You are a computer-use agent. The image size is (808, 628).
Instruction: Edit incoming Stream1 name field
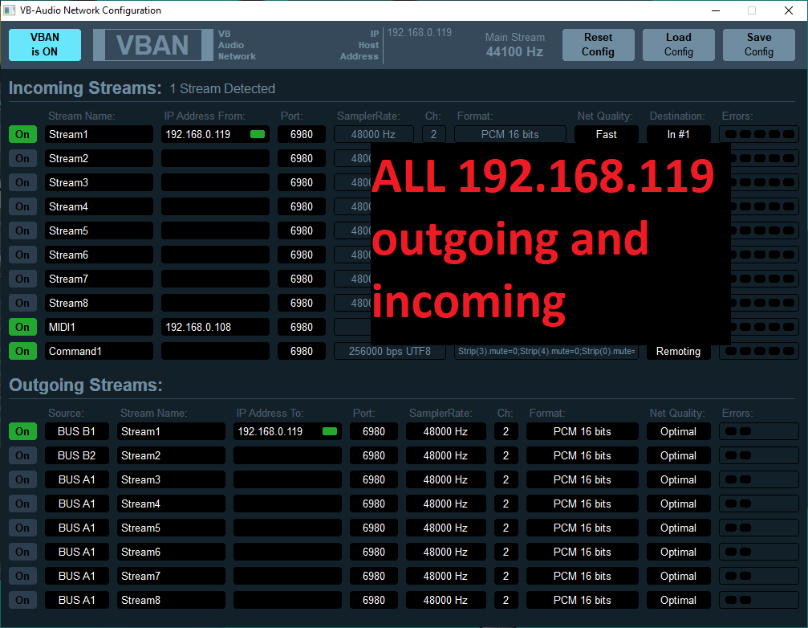(x=99, y=135)
